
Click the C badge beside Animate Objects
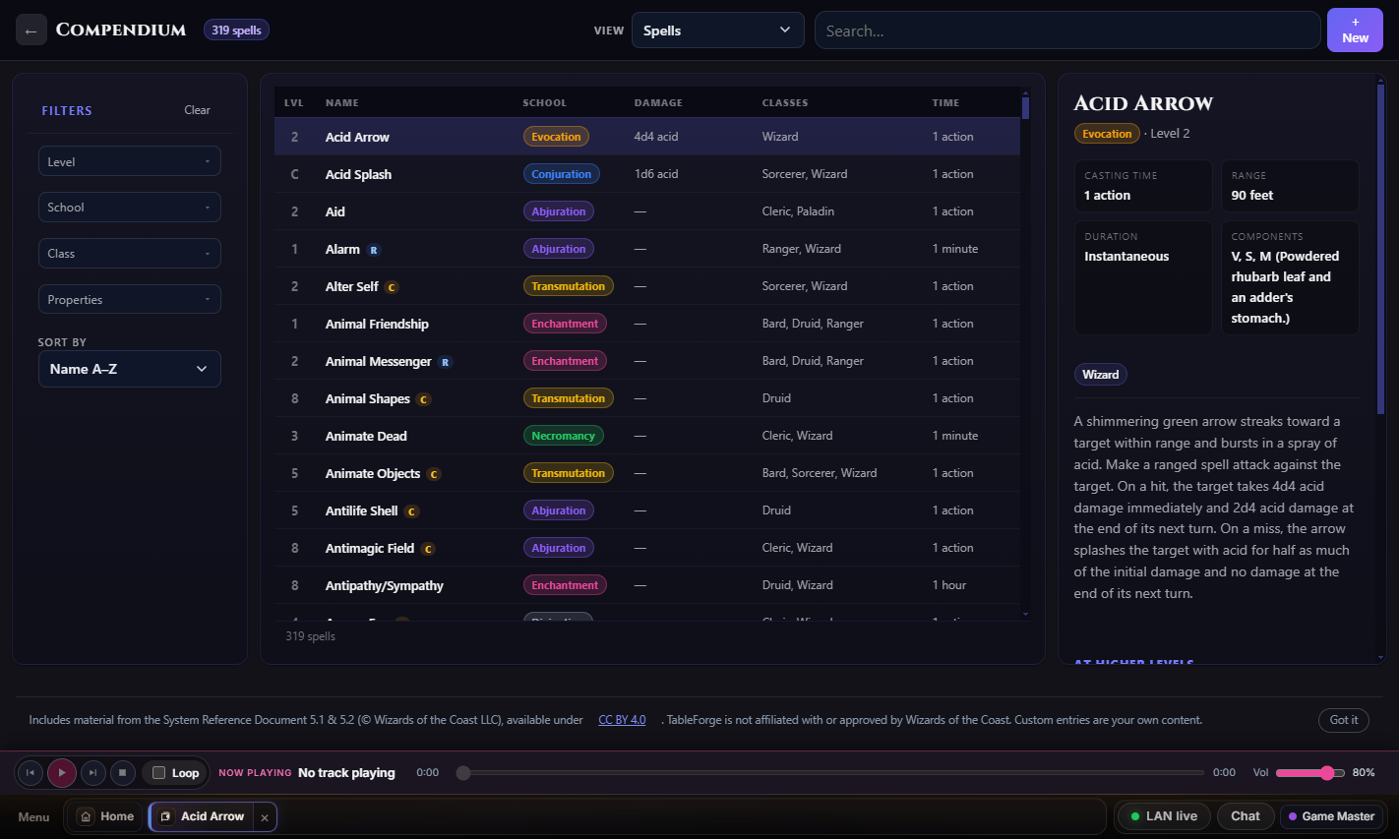(x=434, y=474)
